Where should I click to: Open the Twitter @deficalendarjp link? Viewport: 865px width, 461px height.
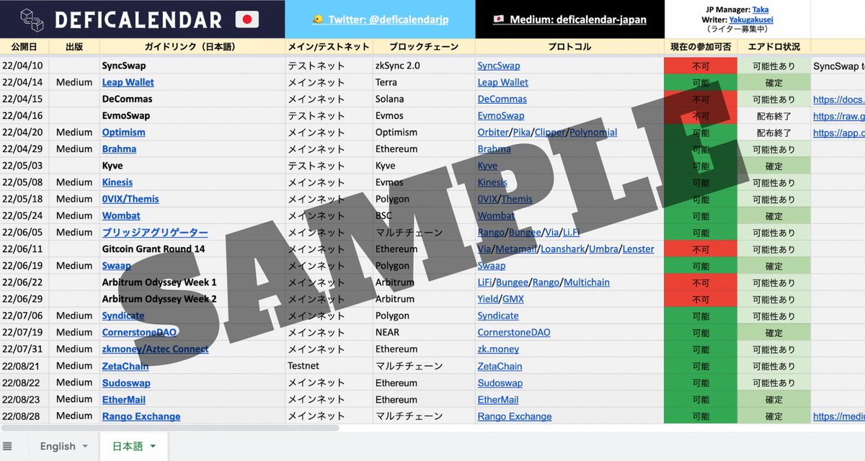click(381, 19)
